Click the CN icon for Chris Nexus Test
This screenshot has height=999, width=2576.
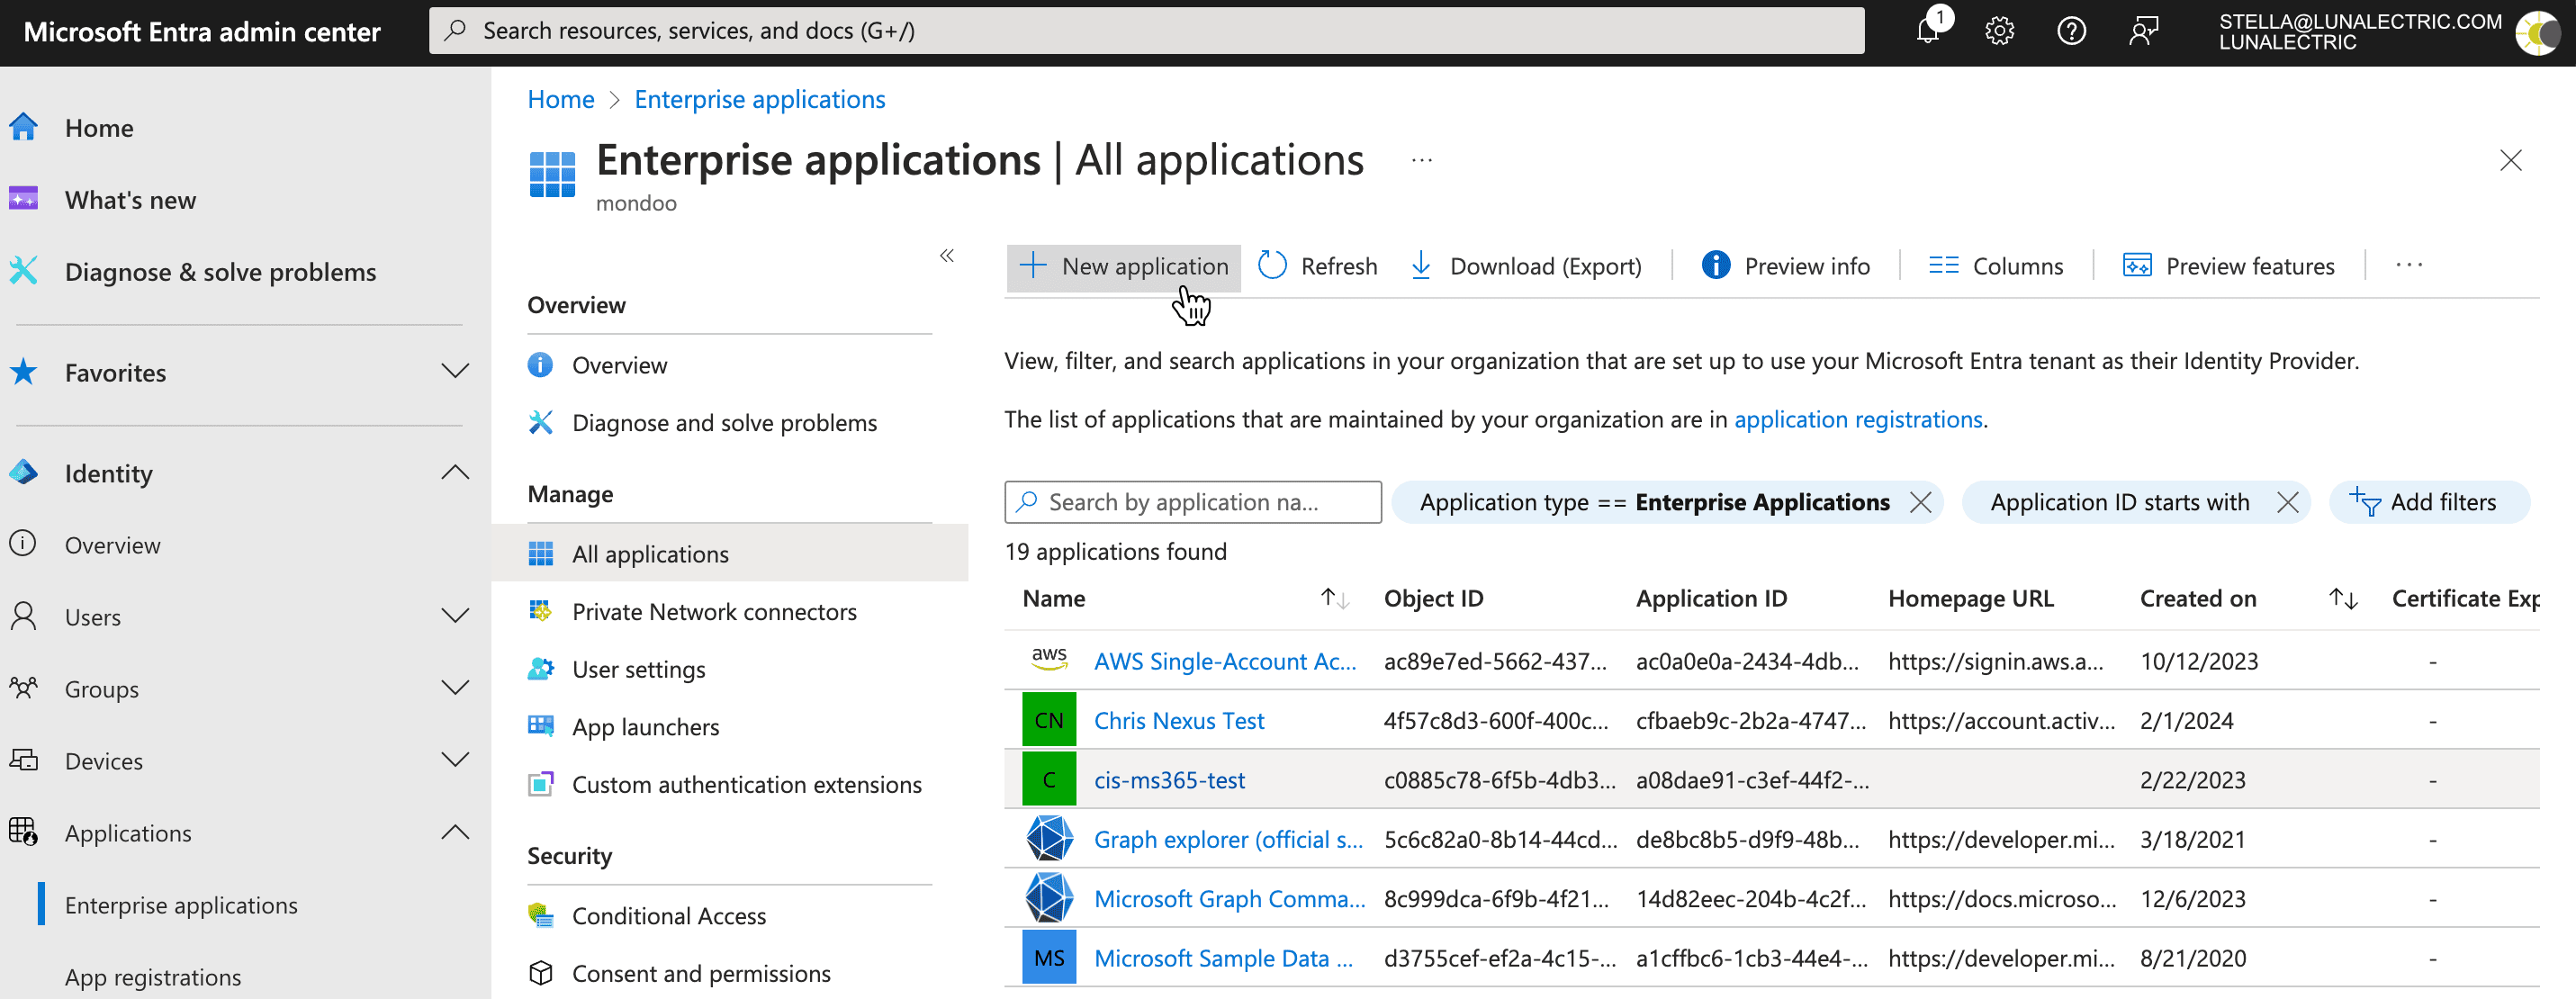pyautogui.click(x=1049, y=720)
